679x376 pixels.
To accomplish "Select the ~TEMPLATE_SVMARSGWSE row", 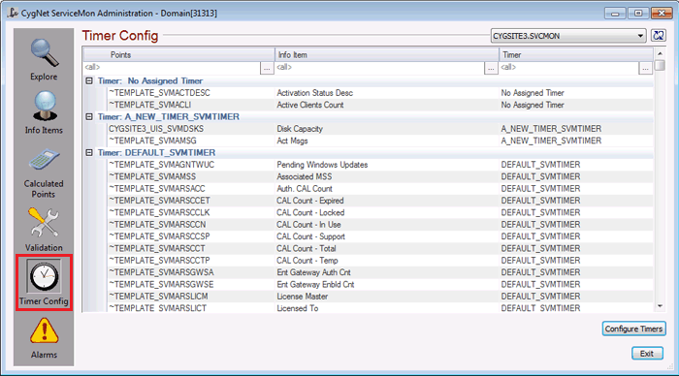I will tap(380, 285).
